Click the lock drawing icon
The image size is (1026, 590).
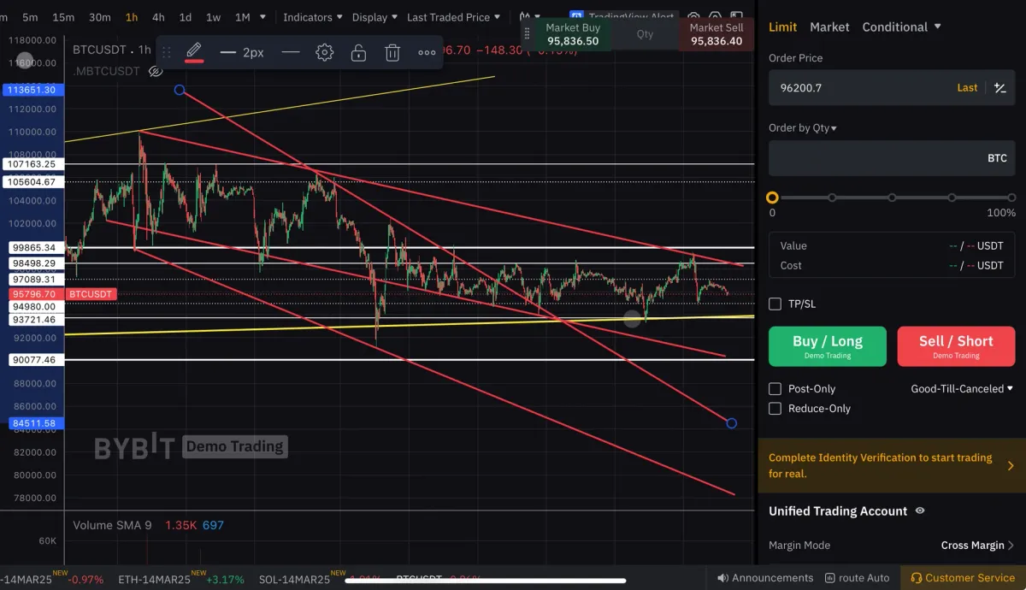pyautogui.click(x=358, y=52)
